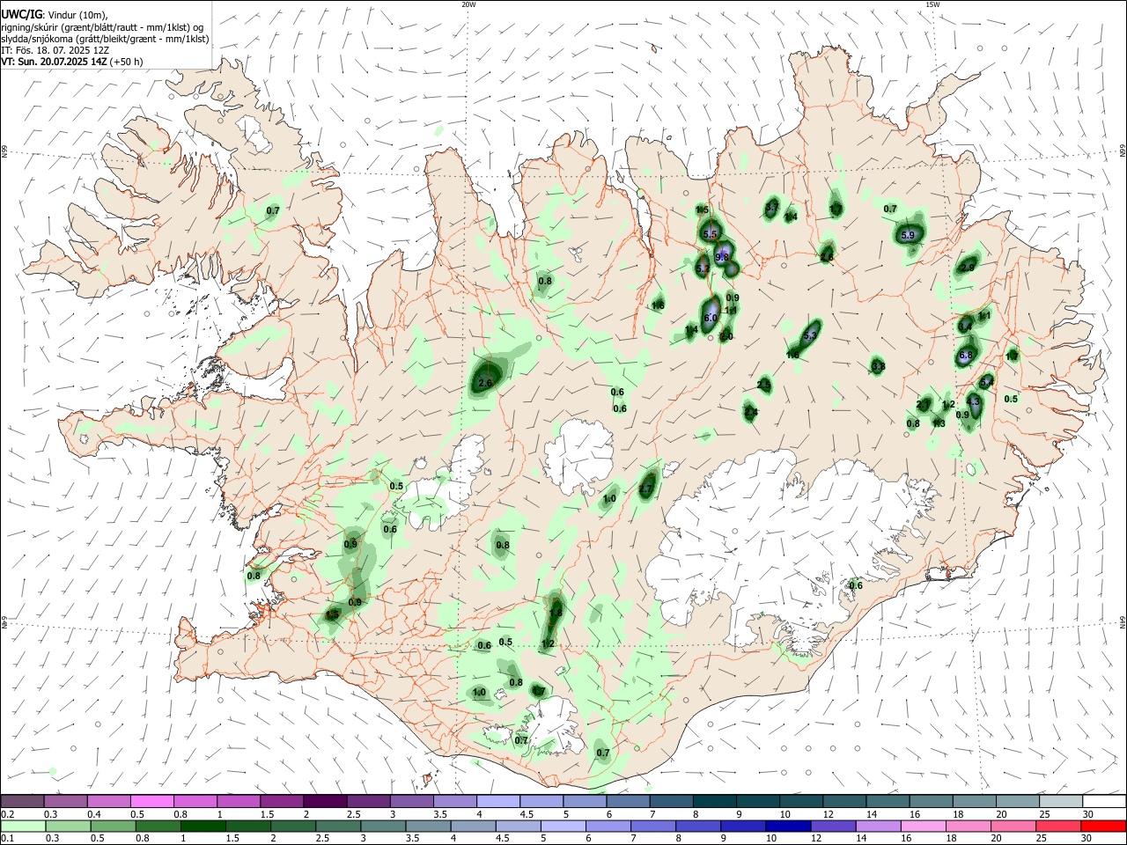The image size is (1127, 845).
Task: Click the 5.9 precipitation value
Action: click(910, 236)
